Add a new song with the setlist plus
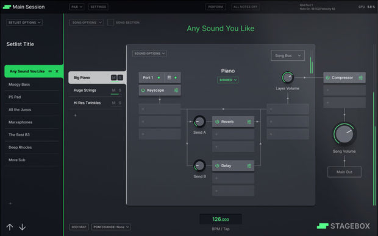 (10, 203)
